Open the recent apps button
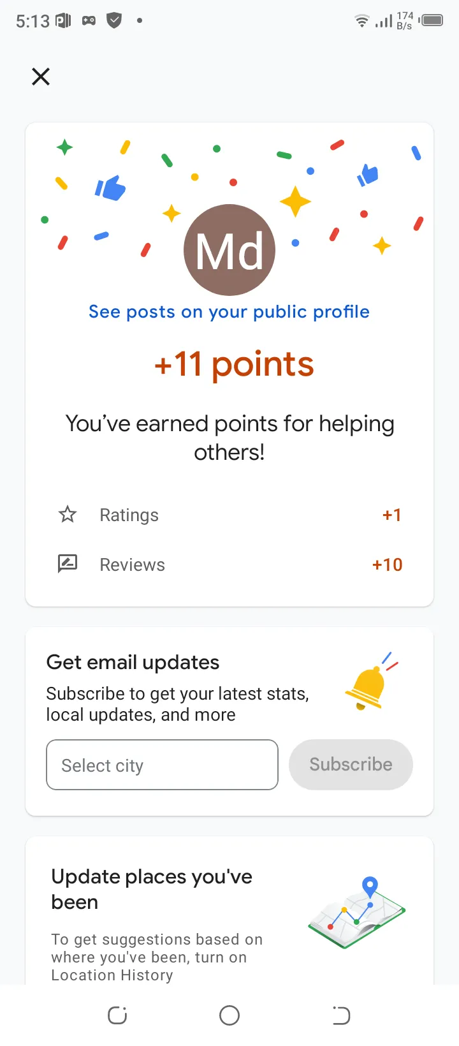The height and width of the screenshot is (1046, 459). pyautogui.click(x=117, y=1015)
